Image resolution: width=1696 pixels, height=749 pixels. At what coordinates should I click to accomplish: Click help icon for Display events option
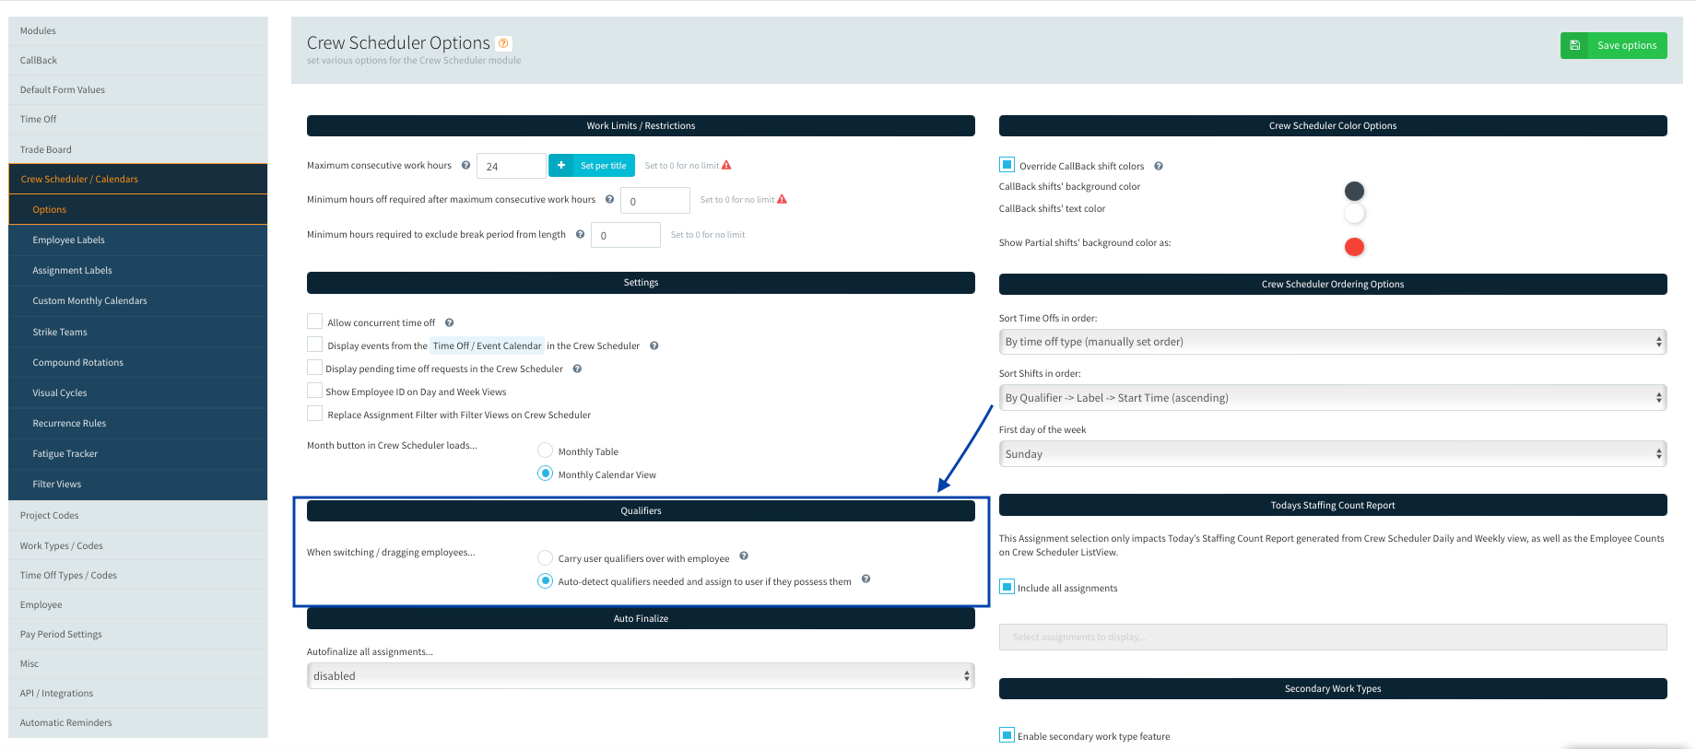(654, 345)
